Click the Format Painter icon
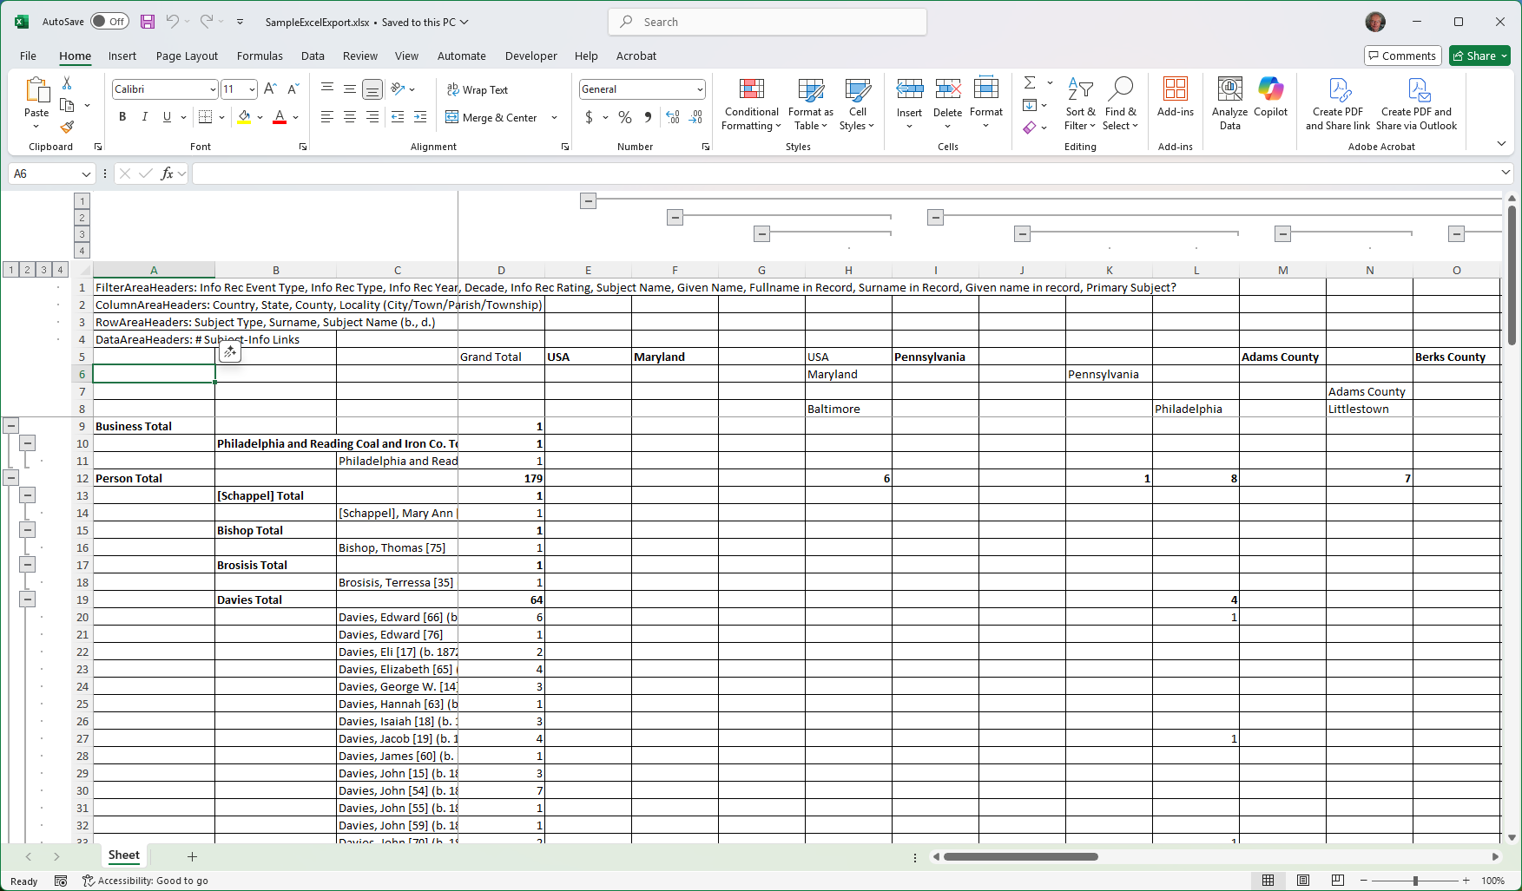1522x891 pixels. point(67,127)
